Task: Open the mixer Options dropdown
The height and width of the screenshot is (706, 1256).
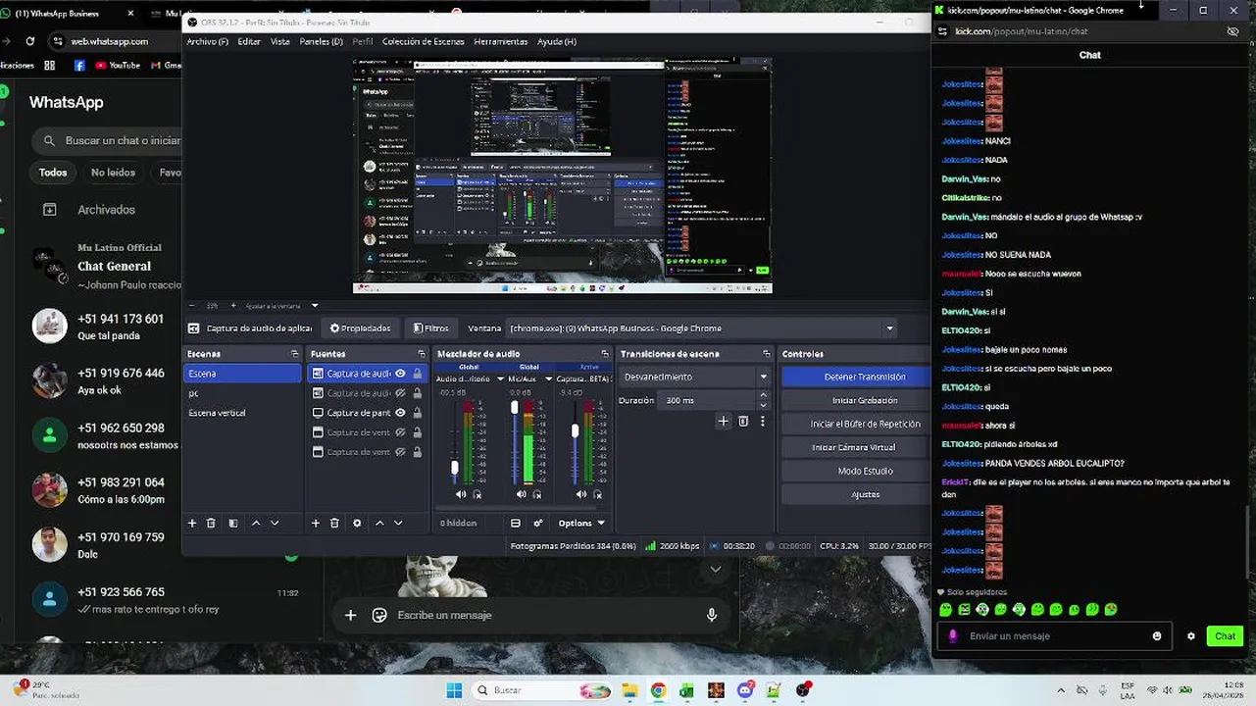Action: 581,524
